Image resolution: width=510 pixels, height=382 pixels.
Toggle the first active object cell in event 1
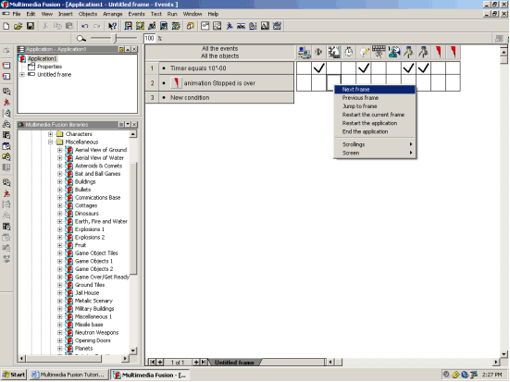coord(408,68)
